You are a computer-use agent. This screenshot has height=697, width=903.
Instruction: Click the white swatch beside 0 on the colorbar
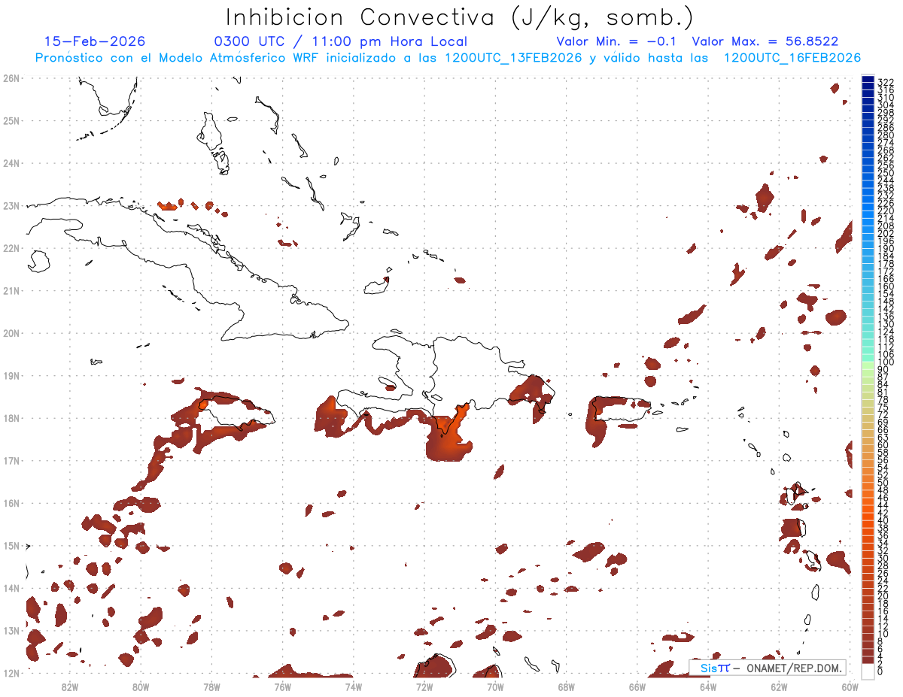[x=868, y=671]
